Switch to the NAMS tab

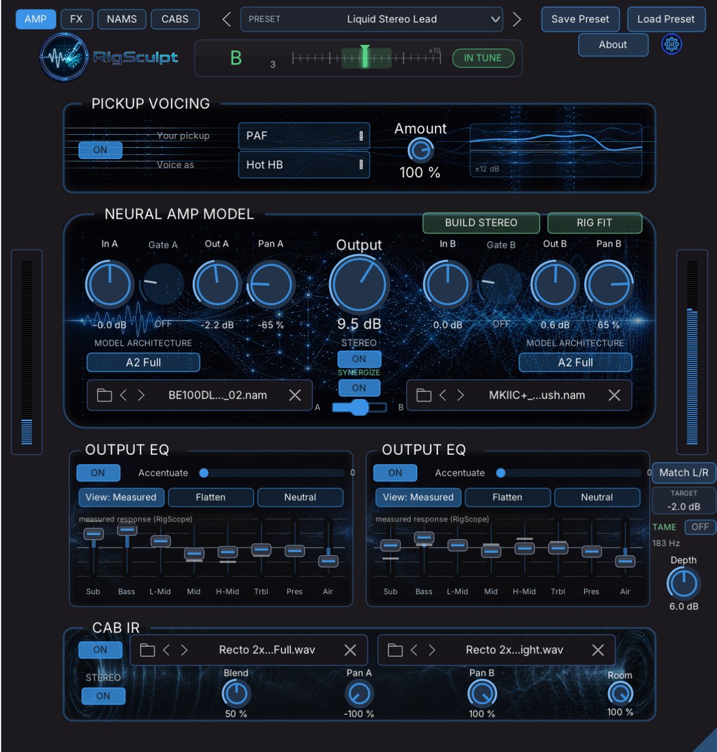pos(122,19)
